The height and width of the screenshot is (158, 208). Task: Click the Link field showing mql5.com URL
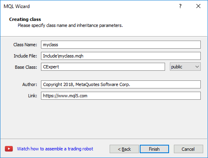tap(121, 96)
